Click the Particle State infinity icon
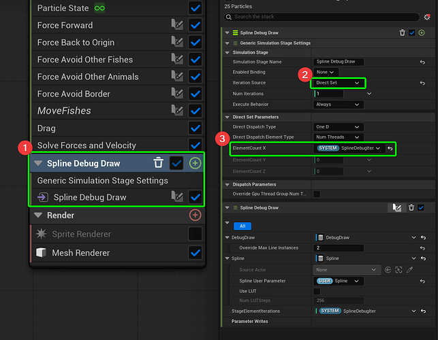Viewport: 438px width, 340px height. [99, 8]
